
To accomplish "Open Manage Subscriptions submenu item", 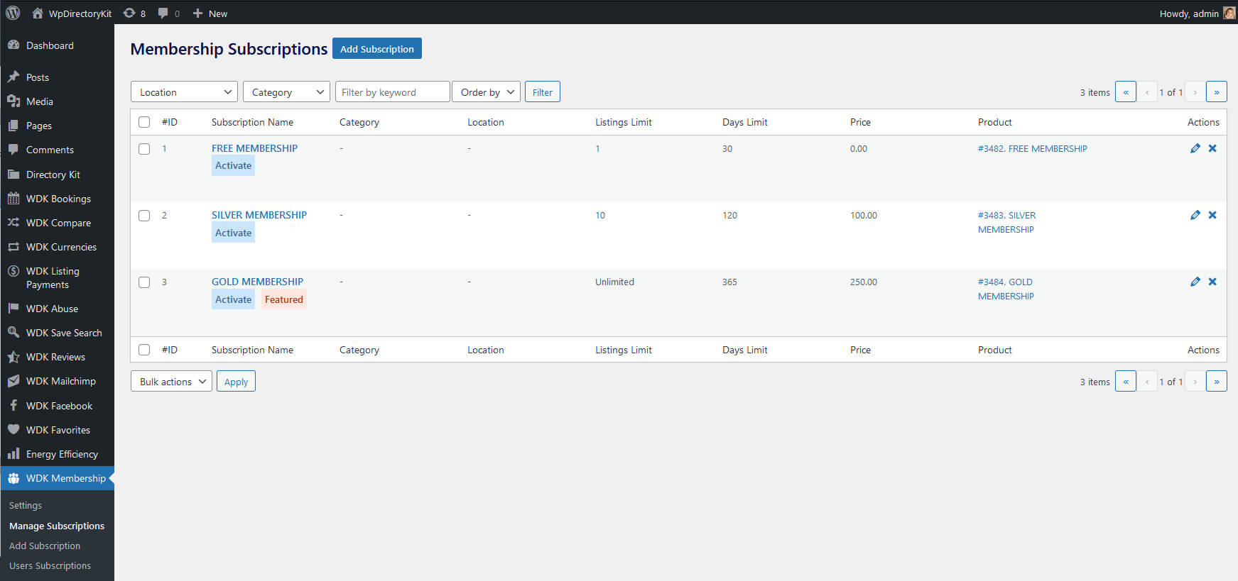I will 57,526.
